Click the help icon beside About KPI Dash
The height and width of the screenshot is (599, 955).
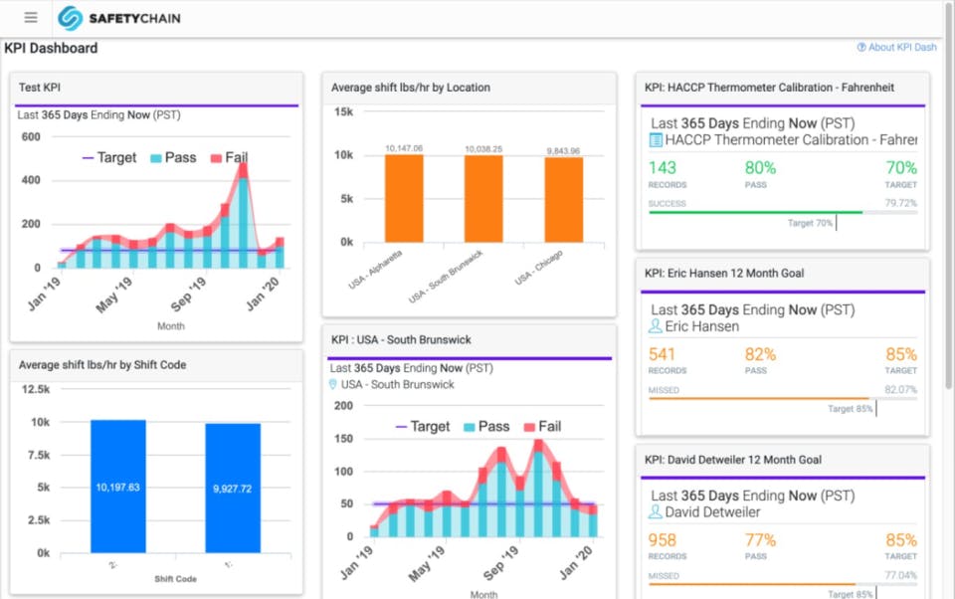[x=861, y=47]
